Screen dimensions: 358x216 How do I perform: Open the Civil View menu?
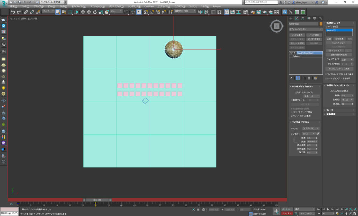click(149, 6)
